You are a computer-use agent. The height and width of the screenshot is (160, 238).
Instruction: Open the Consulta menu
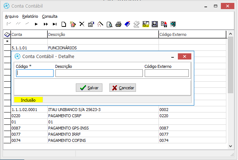click(x=50, y=16)
